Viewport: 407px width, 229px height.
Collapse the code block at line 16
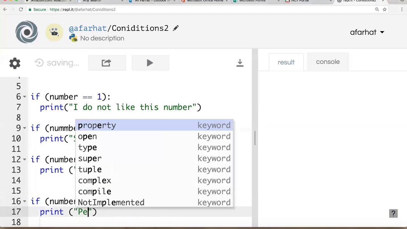tap(24, 201)
